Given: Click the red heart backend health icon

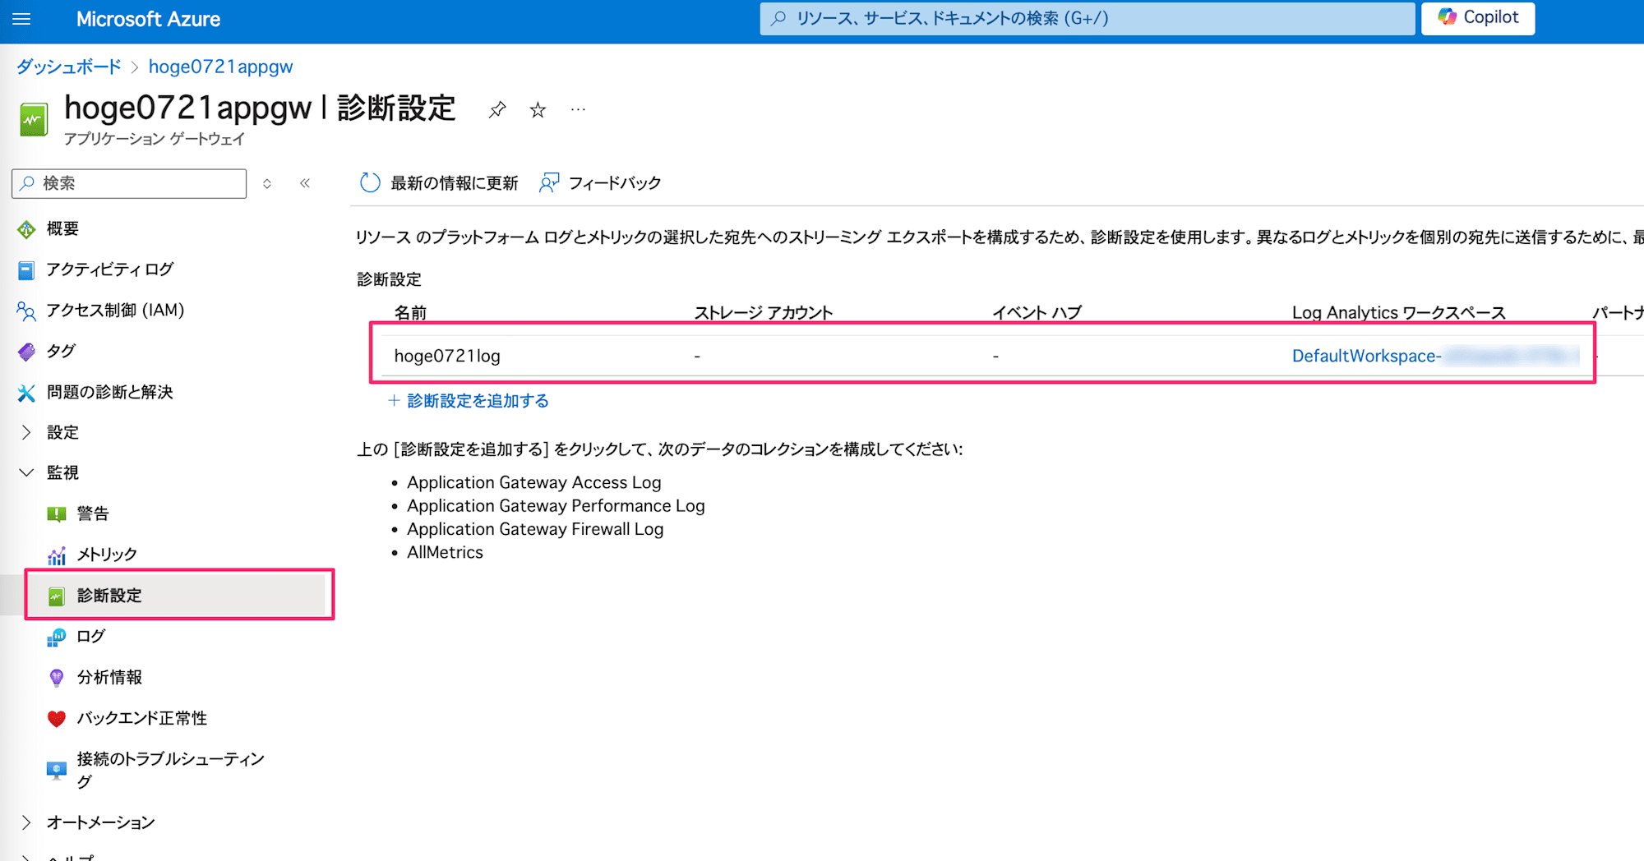Looking at the screenshot, I should pos(56,719).
